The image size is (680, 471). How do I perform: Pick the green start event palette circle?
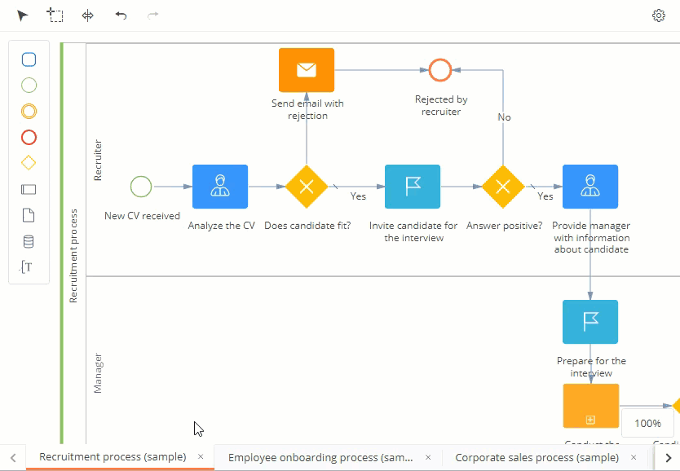point(29,86)
